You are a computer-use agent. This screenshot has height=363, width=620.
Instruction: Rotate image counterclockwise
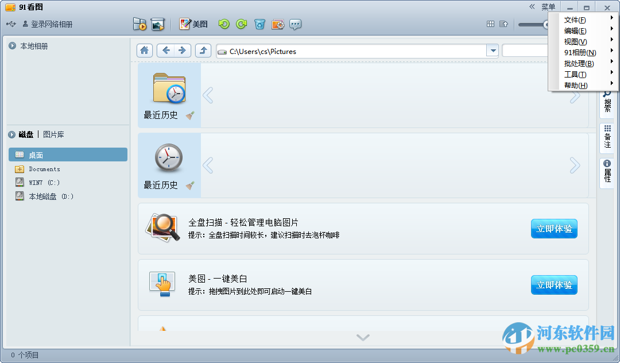pos(224,24)
